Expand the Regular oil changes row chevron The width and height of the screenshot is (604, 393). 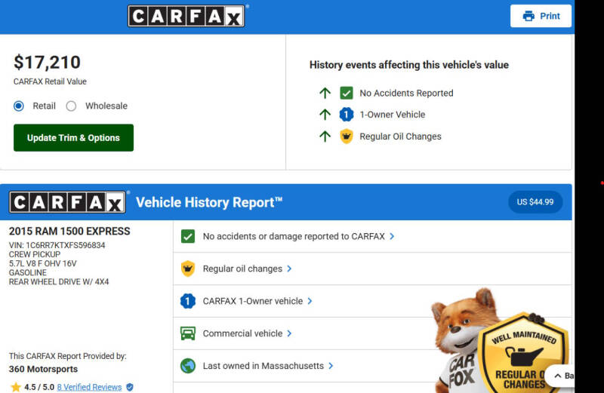click(x=289, y=269)
